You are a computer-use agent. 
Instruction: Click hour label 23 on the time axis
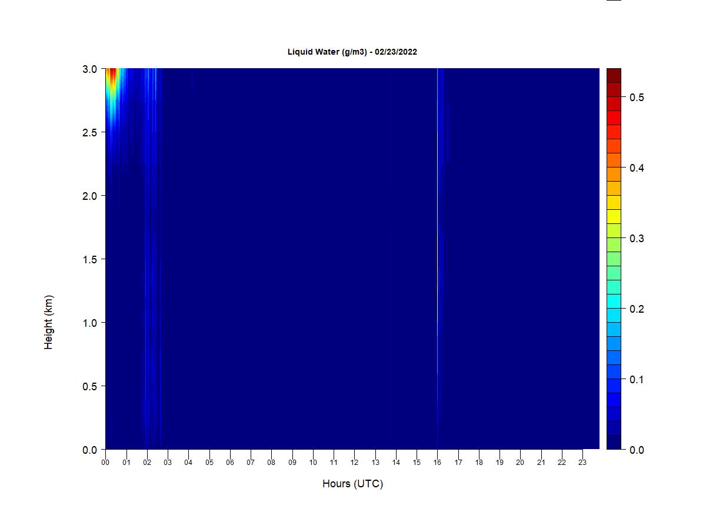click(582, 462)
